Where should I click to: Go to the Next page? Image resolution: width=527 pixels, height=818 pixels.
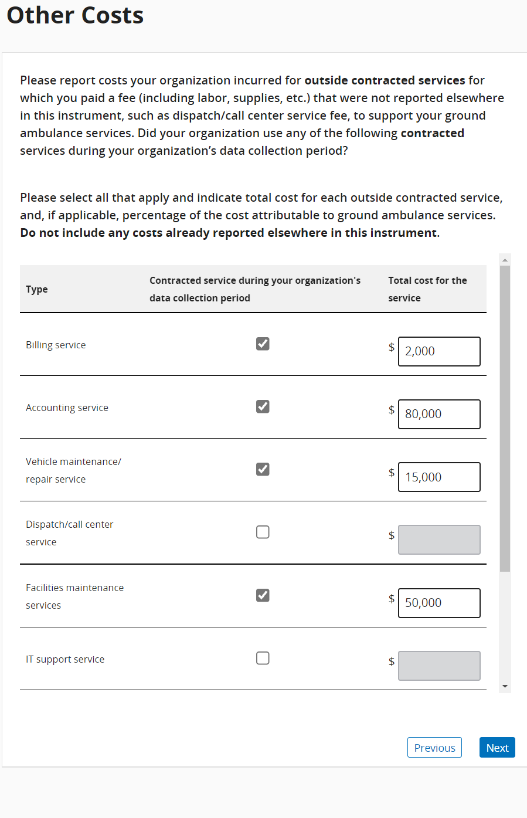click(497, 748)
